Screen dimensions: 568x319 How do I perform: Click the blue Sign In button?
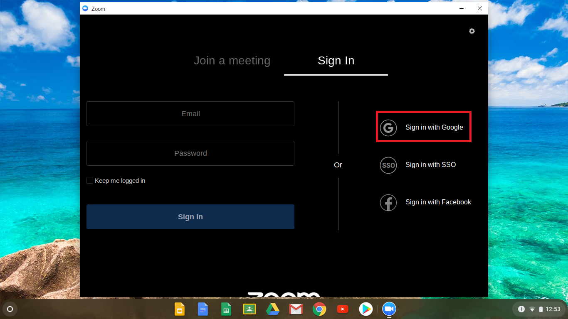click(190, 217)
